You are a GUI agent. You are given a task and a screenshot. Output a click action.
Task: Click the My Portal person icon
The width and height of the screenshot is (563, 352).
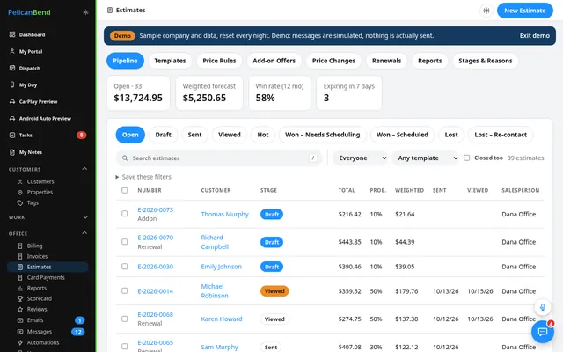point(12,51)
